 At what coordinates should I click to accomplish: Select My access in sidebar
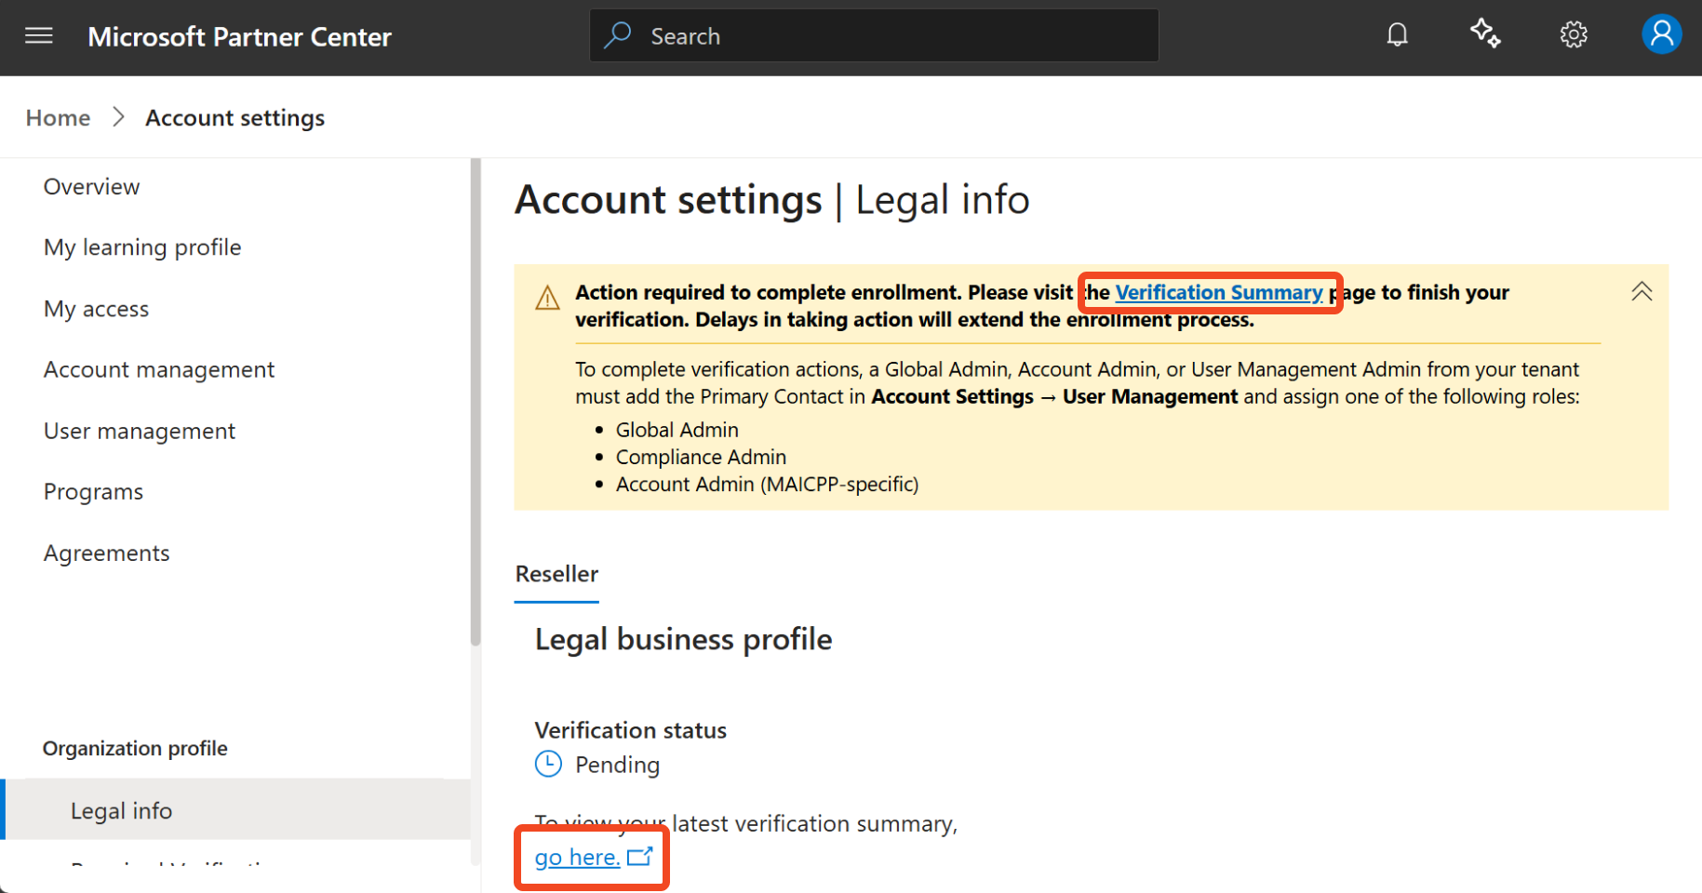pyautogui.click(x=96, y=309)
